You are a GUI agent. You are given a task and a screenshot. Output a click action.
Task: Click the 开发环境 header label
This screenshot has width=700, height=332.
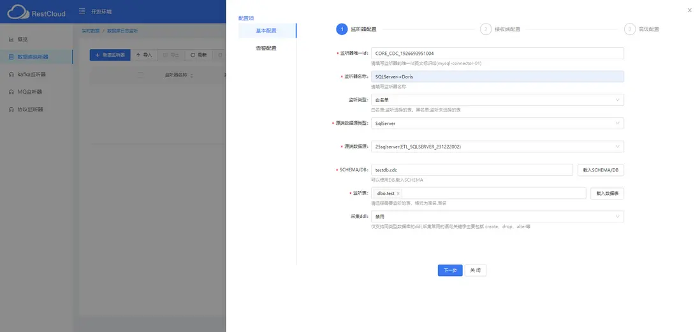(101, 11)
